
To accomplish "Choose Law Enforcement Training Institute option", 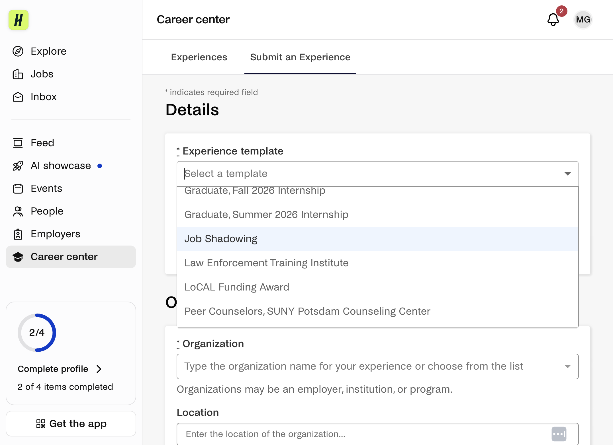I will (377, 263).
